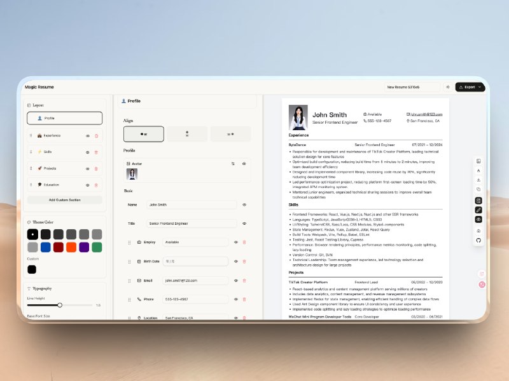Click the theme icon beside the Export button
Viewport: 509px width, 381px height.
[449, 87]
